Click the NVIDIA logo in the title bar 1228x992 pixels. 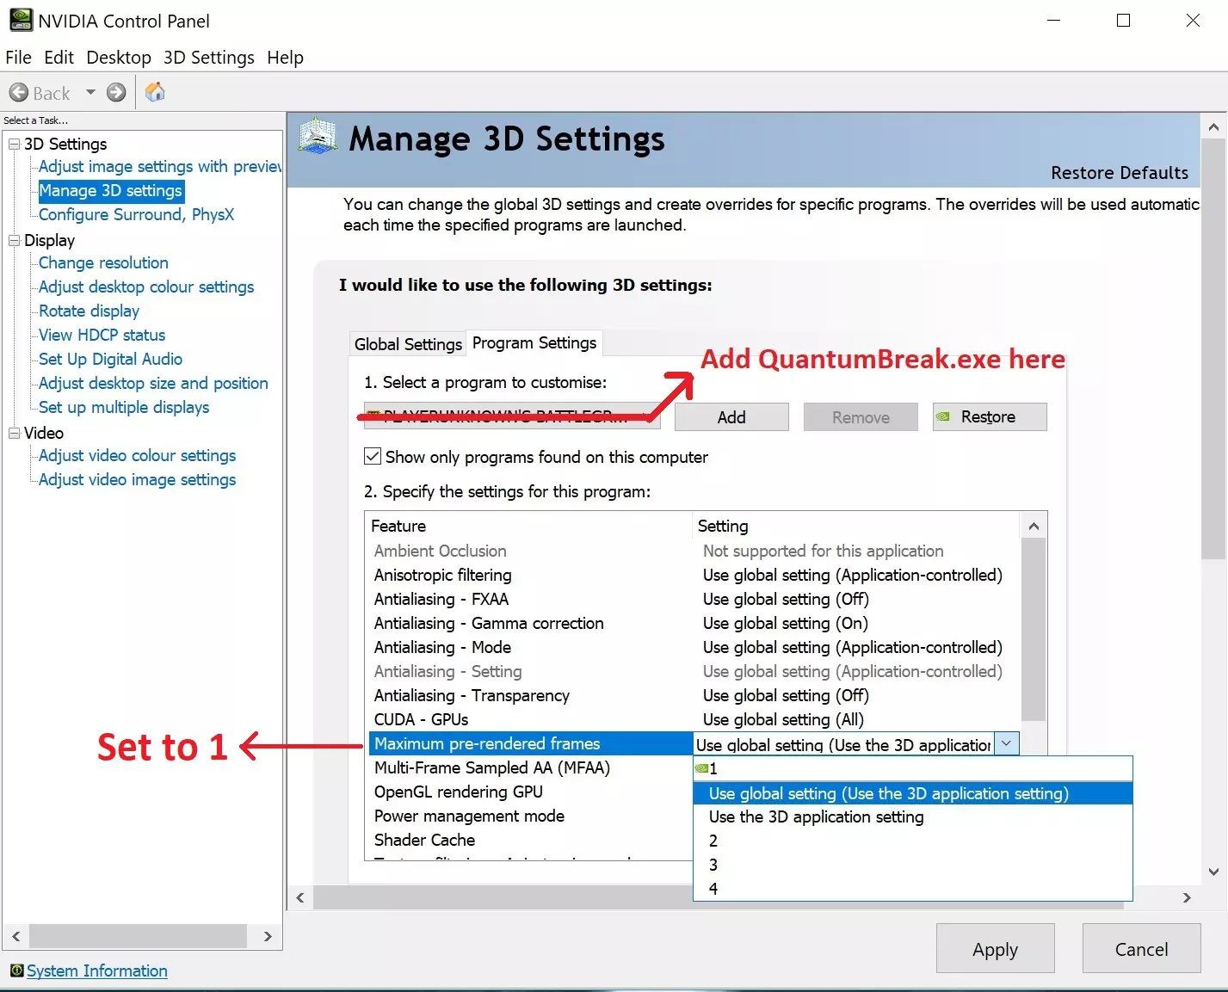tap(21, 20)
